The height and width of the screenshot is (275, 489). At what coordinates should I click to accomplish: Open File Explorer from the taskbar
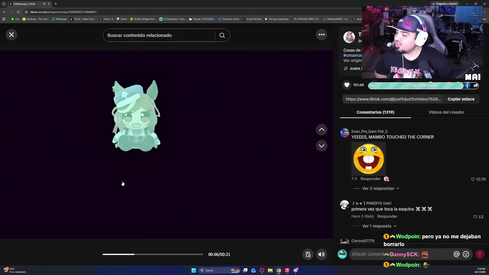270,270
